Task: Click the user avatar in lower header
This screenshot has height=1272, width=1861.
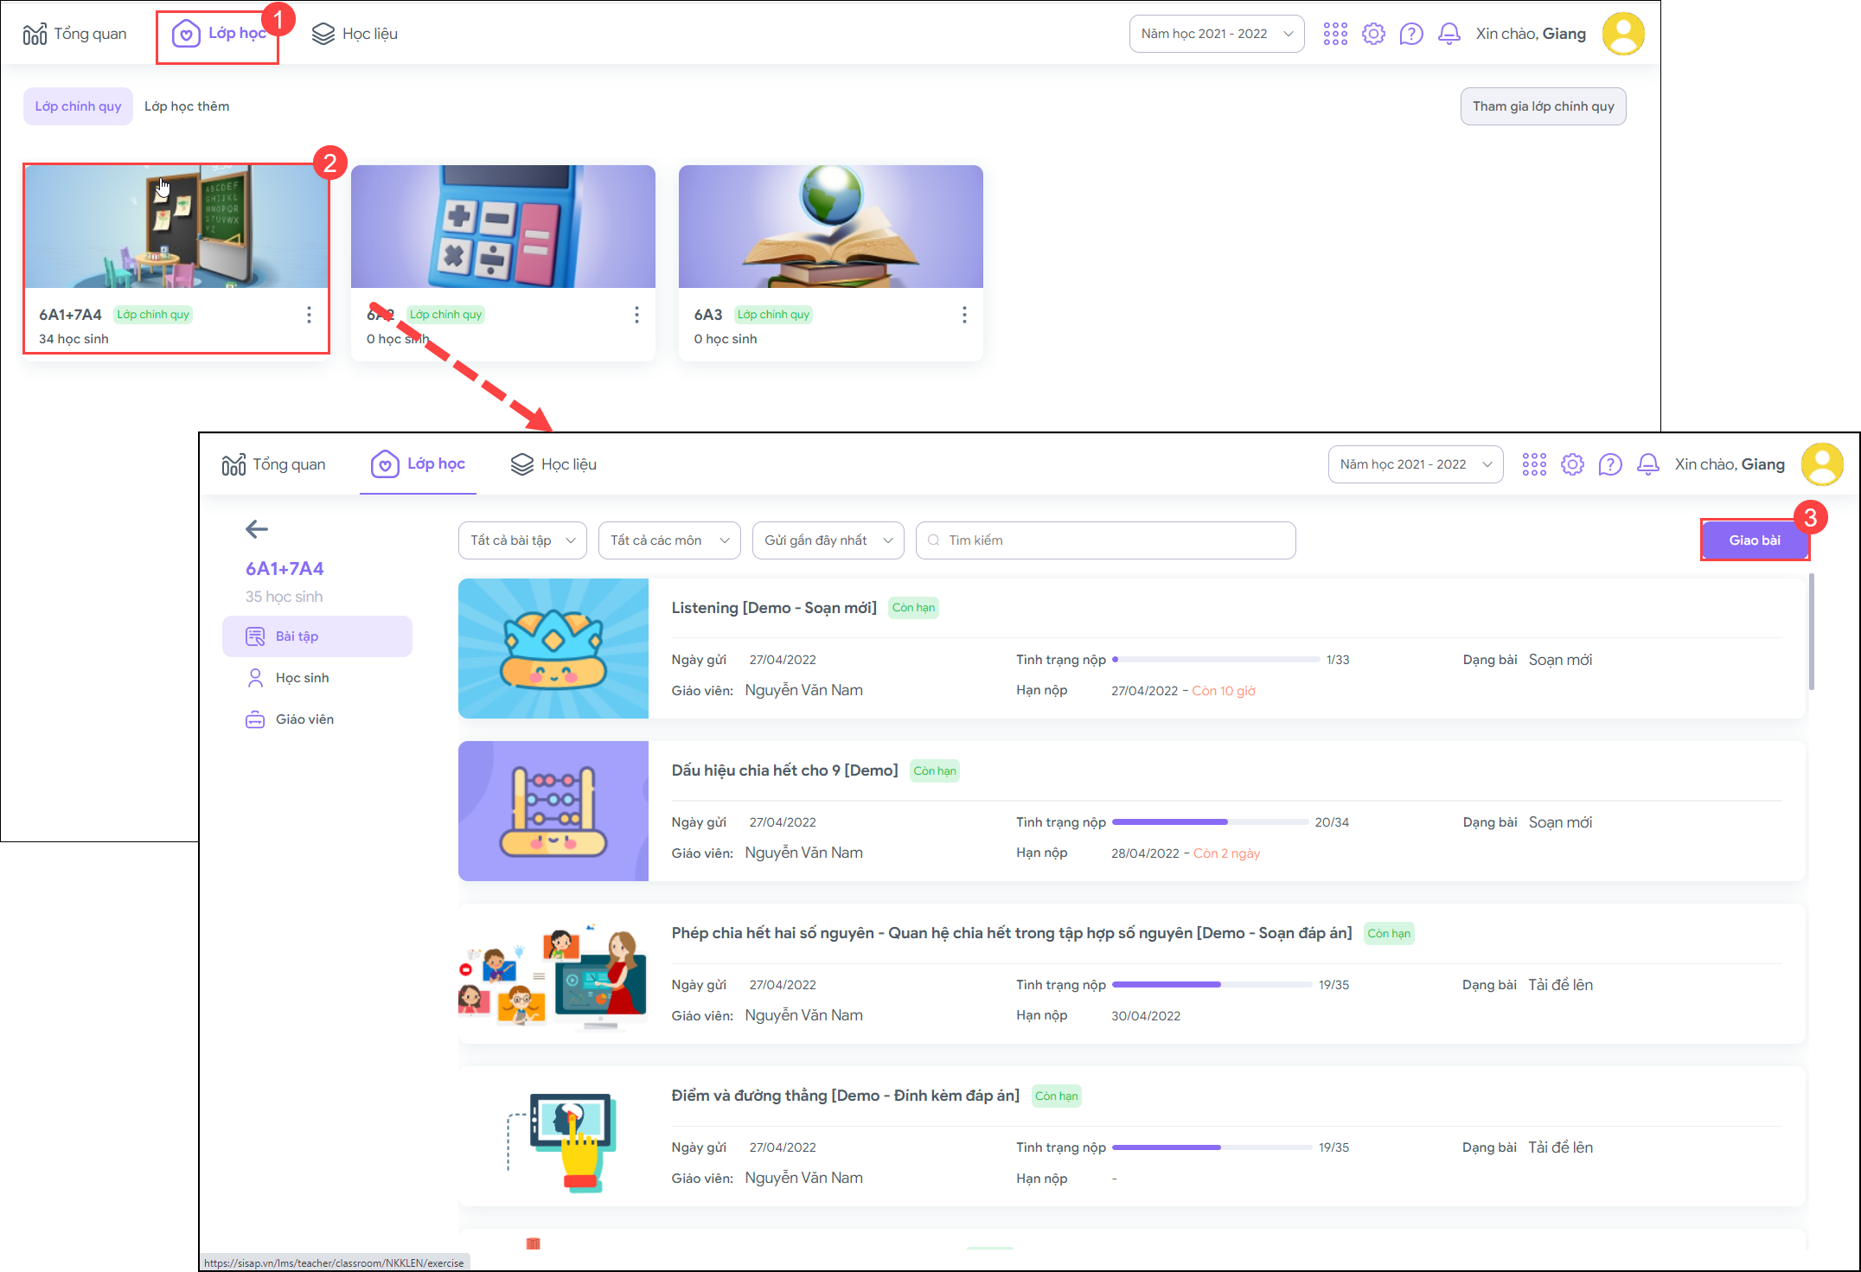Action: (x=1821, y=465)
